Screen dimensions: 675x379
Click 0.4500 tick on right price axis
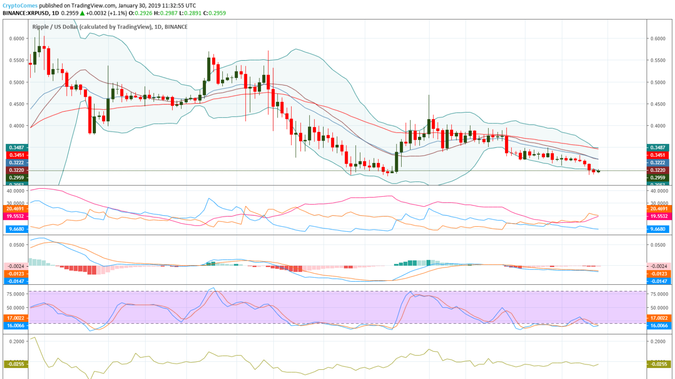coord(658,104)
